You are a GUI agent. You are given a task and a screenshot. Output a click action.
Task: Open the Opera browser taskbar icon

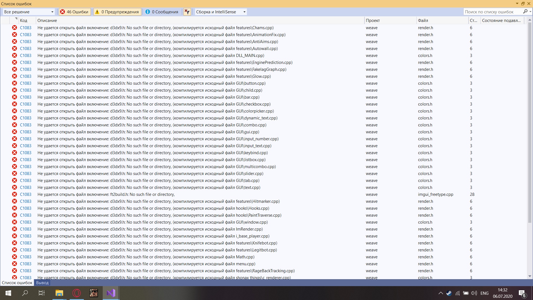tap(77, 293)
